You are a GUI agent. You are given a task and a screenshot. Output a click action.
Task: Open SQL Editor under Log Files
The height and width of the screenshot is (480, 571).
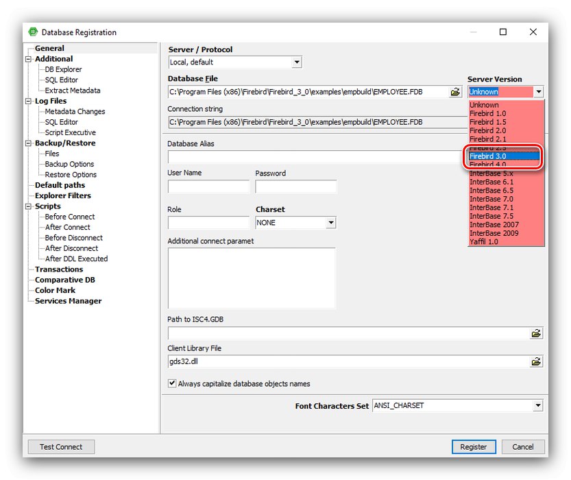(61, 122)
